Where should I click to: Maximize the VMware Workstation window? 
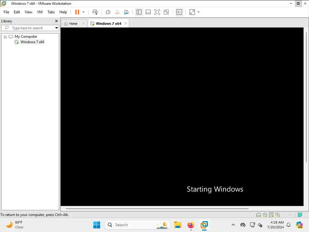click(x=298, y=4)
